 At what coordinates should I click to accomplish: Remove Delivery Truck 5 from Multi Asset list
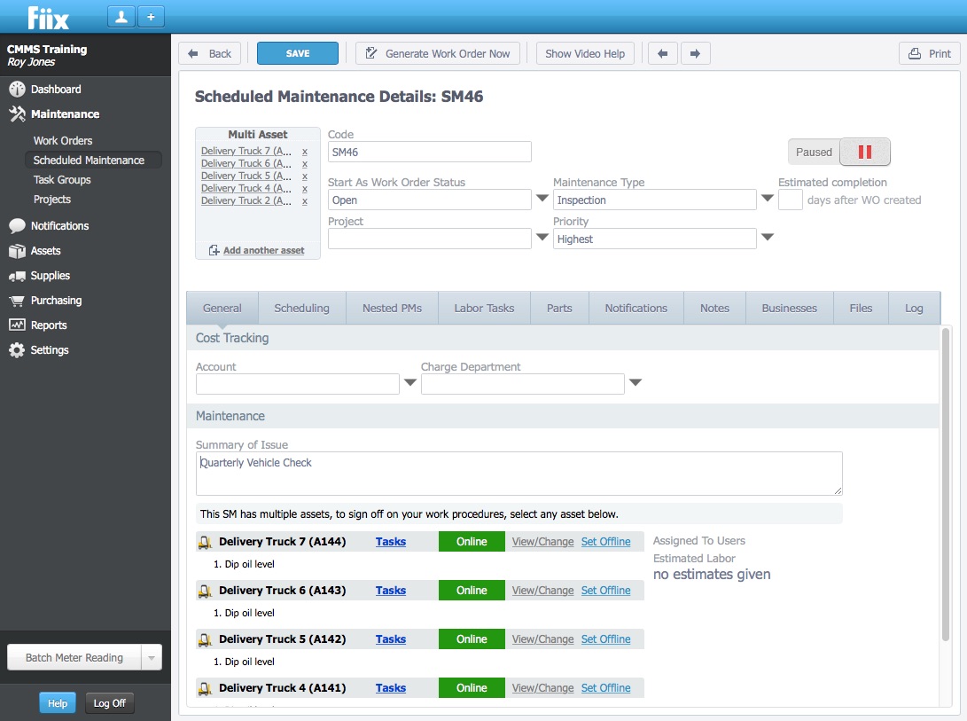305,176
